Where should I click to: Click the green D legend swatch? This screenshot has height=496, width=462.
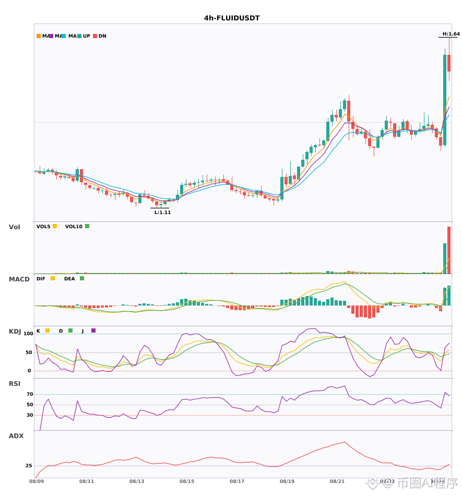(x=70, y=330)
